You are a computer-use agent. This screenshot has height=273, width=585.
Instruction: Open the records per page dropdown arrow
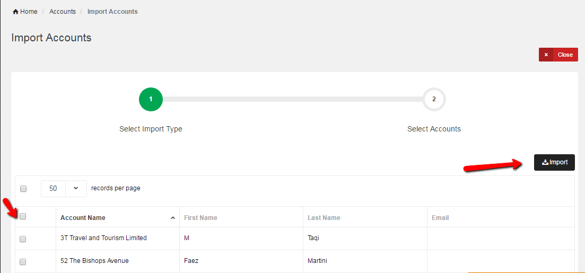point(75,188)
